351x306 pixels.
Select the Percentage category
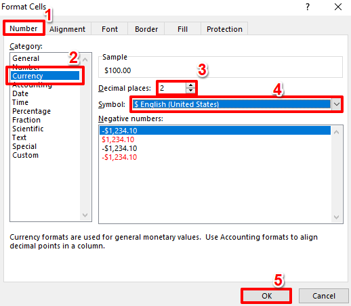pyautogui.click(x=31, y=111)
